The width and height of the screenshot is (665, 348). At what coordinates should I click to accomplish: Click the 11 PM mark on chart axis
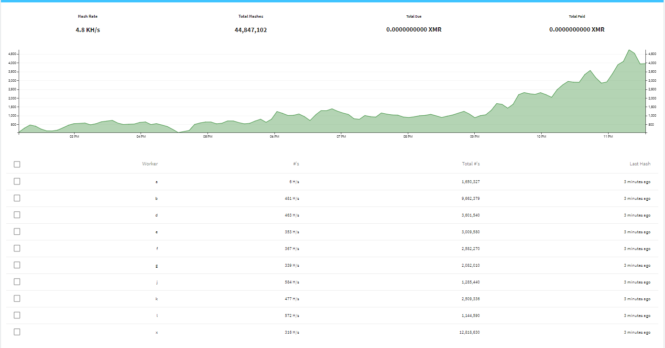point(608,137)
